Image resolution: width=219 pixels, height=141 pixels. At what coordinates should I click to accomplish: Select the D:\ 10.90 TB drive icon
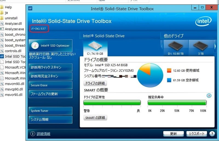(x=176, y=48)
